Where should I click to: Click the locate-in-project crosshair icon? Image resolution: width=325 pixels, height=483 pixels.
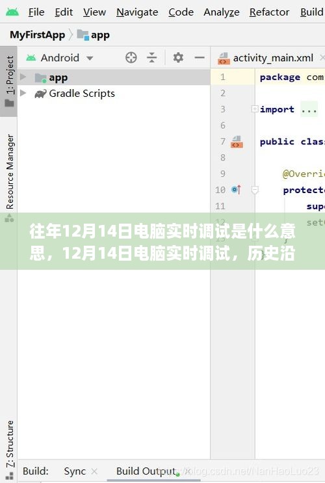131,58
